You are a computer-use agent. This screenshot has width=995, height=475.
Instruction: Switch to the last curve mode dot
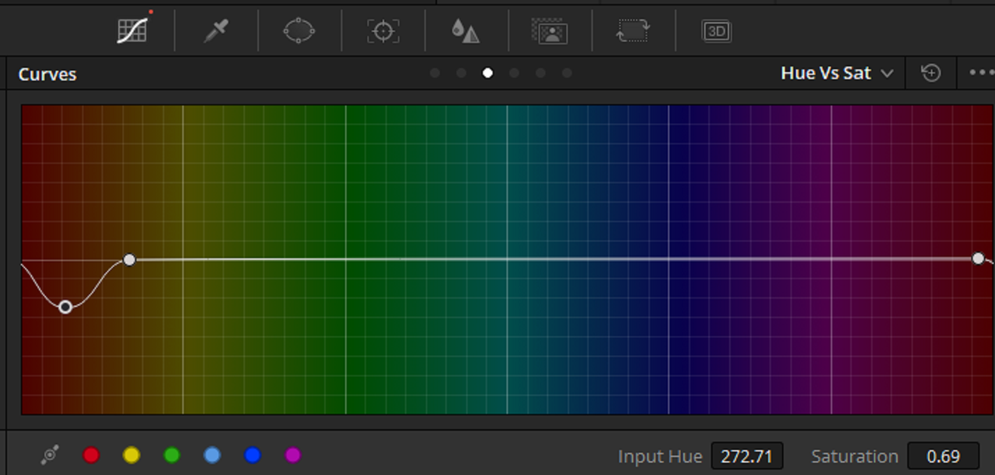click(x=567, y=73)
